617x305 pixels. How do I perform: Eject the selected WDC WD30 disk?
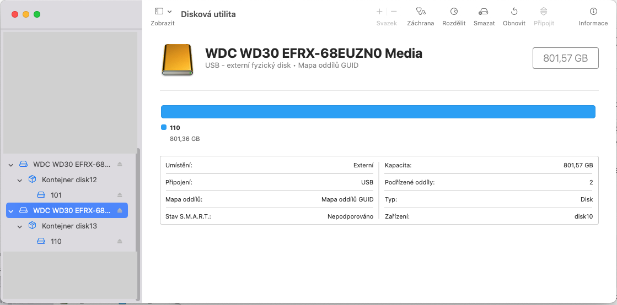[120, 210]
